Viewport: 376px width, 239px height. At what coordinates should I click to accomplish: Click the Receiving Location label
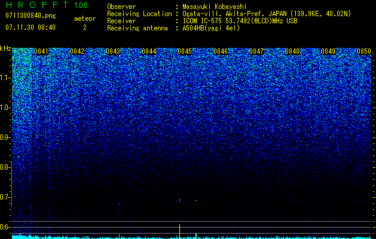coord(139,14)
